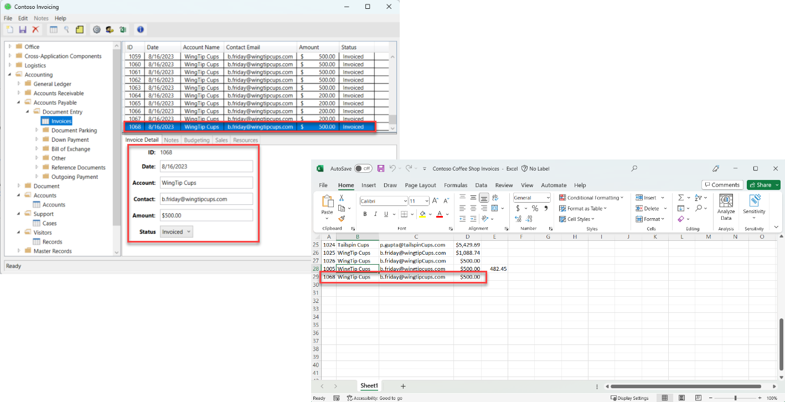Image resolution: width=785 pixels, height=402 pixels.
Task: Click the Account field containing WingTip Cups
Action: [x=206, y=182]
